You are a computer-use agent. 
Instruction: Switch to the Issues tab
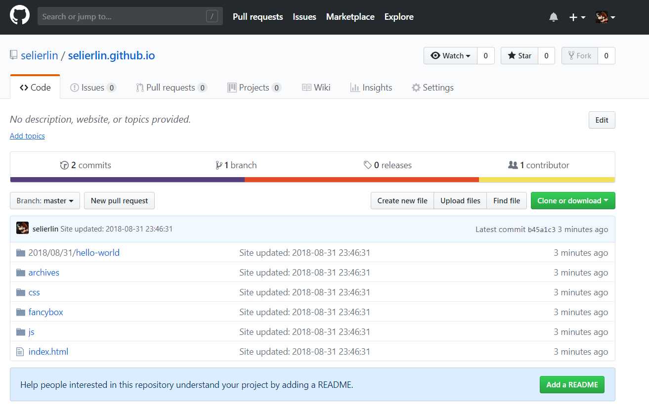tap(92, 88)
